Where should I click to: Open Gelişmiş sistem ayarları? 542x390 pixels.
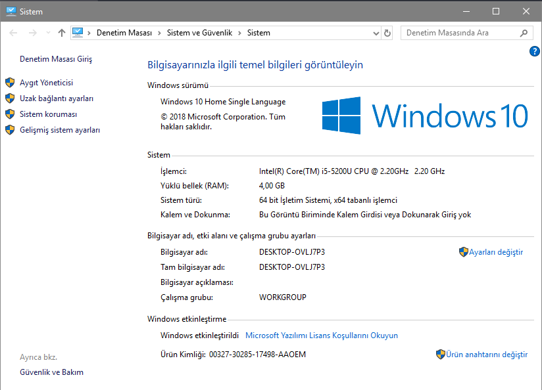[59, 130]
